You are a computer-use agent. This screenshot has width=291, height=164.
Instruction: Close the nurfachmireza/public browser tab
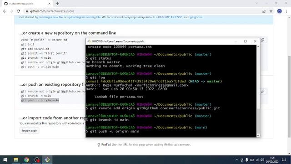click(x=50, y=4)
